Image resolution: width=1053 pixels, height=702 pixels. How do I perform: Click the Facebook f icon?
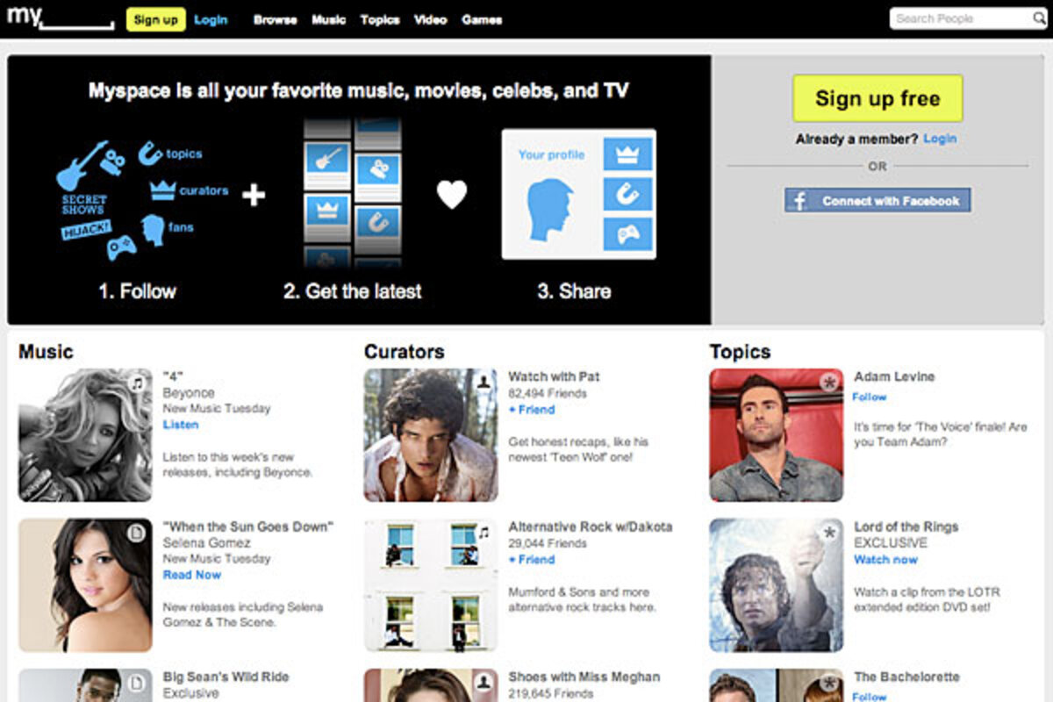[799, 201]
